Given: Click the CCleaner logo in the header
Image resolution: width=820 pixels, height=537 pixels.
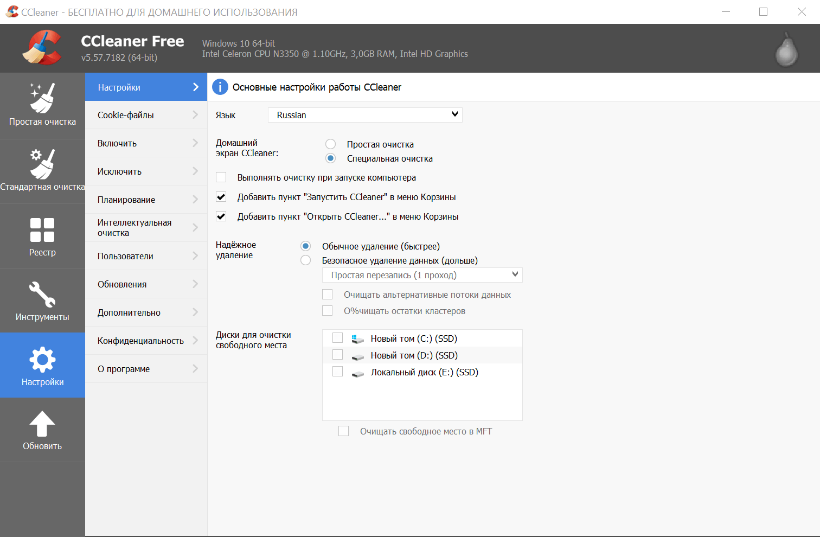Looking at the screenshot, I should 42,48.
